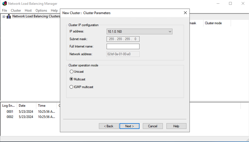The image size is (249, 142).
Task: Open the Options menu
Action: click(x=41, y=10)
